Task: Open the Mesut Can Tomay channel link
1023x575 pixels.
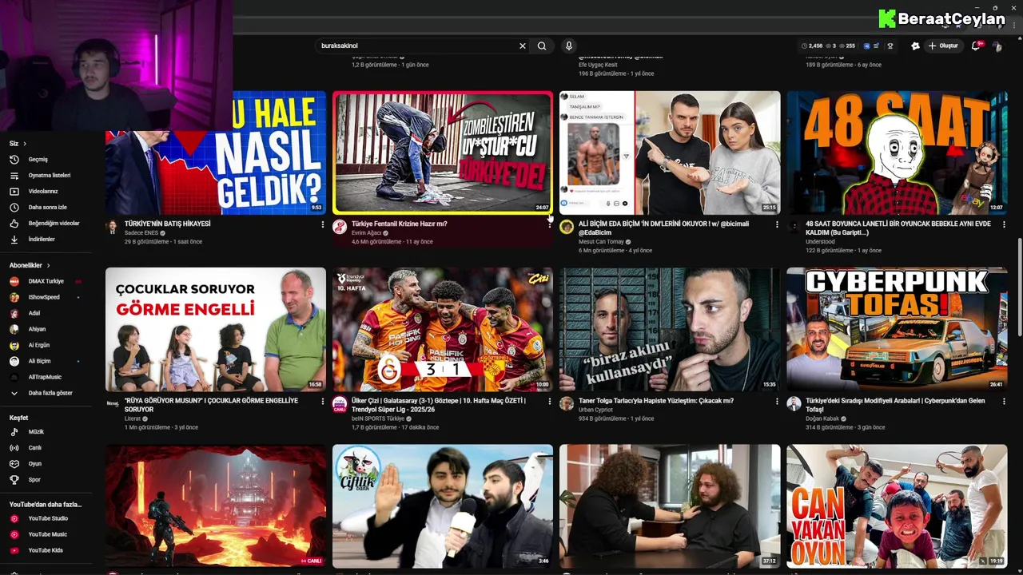Action: pos(603,242)
